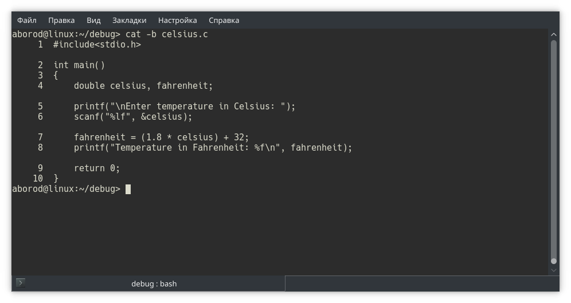Open the Файл menu

tap(27, 20)
